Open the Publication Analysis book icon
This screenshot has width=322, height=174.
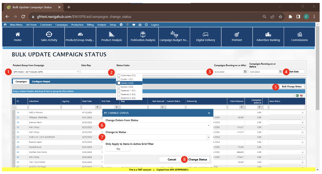click(143, 34)
